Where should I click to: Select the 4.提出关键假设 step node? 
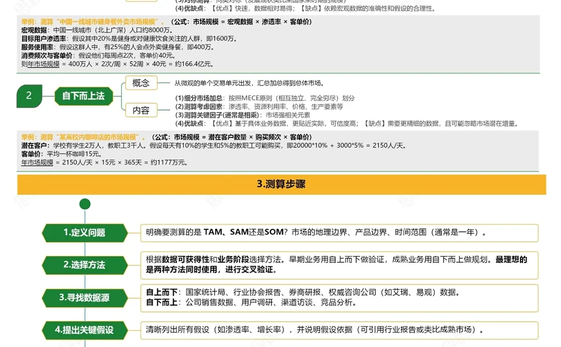85,330
